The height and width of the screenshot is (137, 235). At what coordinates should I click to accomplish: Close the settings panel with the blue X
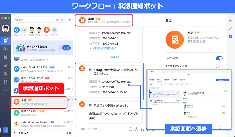[x=231, y=36]
